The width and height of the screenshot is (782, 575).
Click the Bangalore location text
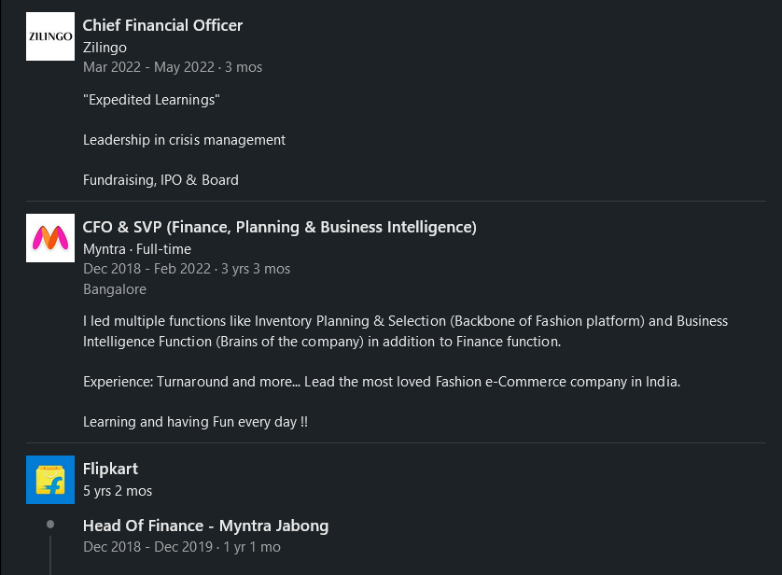pyautogui.click(x=115, y=289)
